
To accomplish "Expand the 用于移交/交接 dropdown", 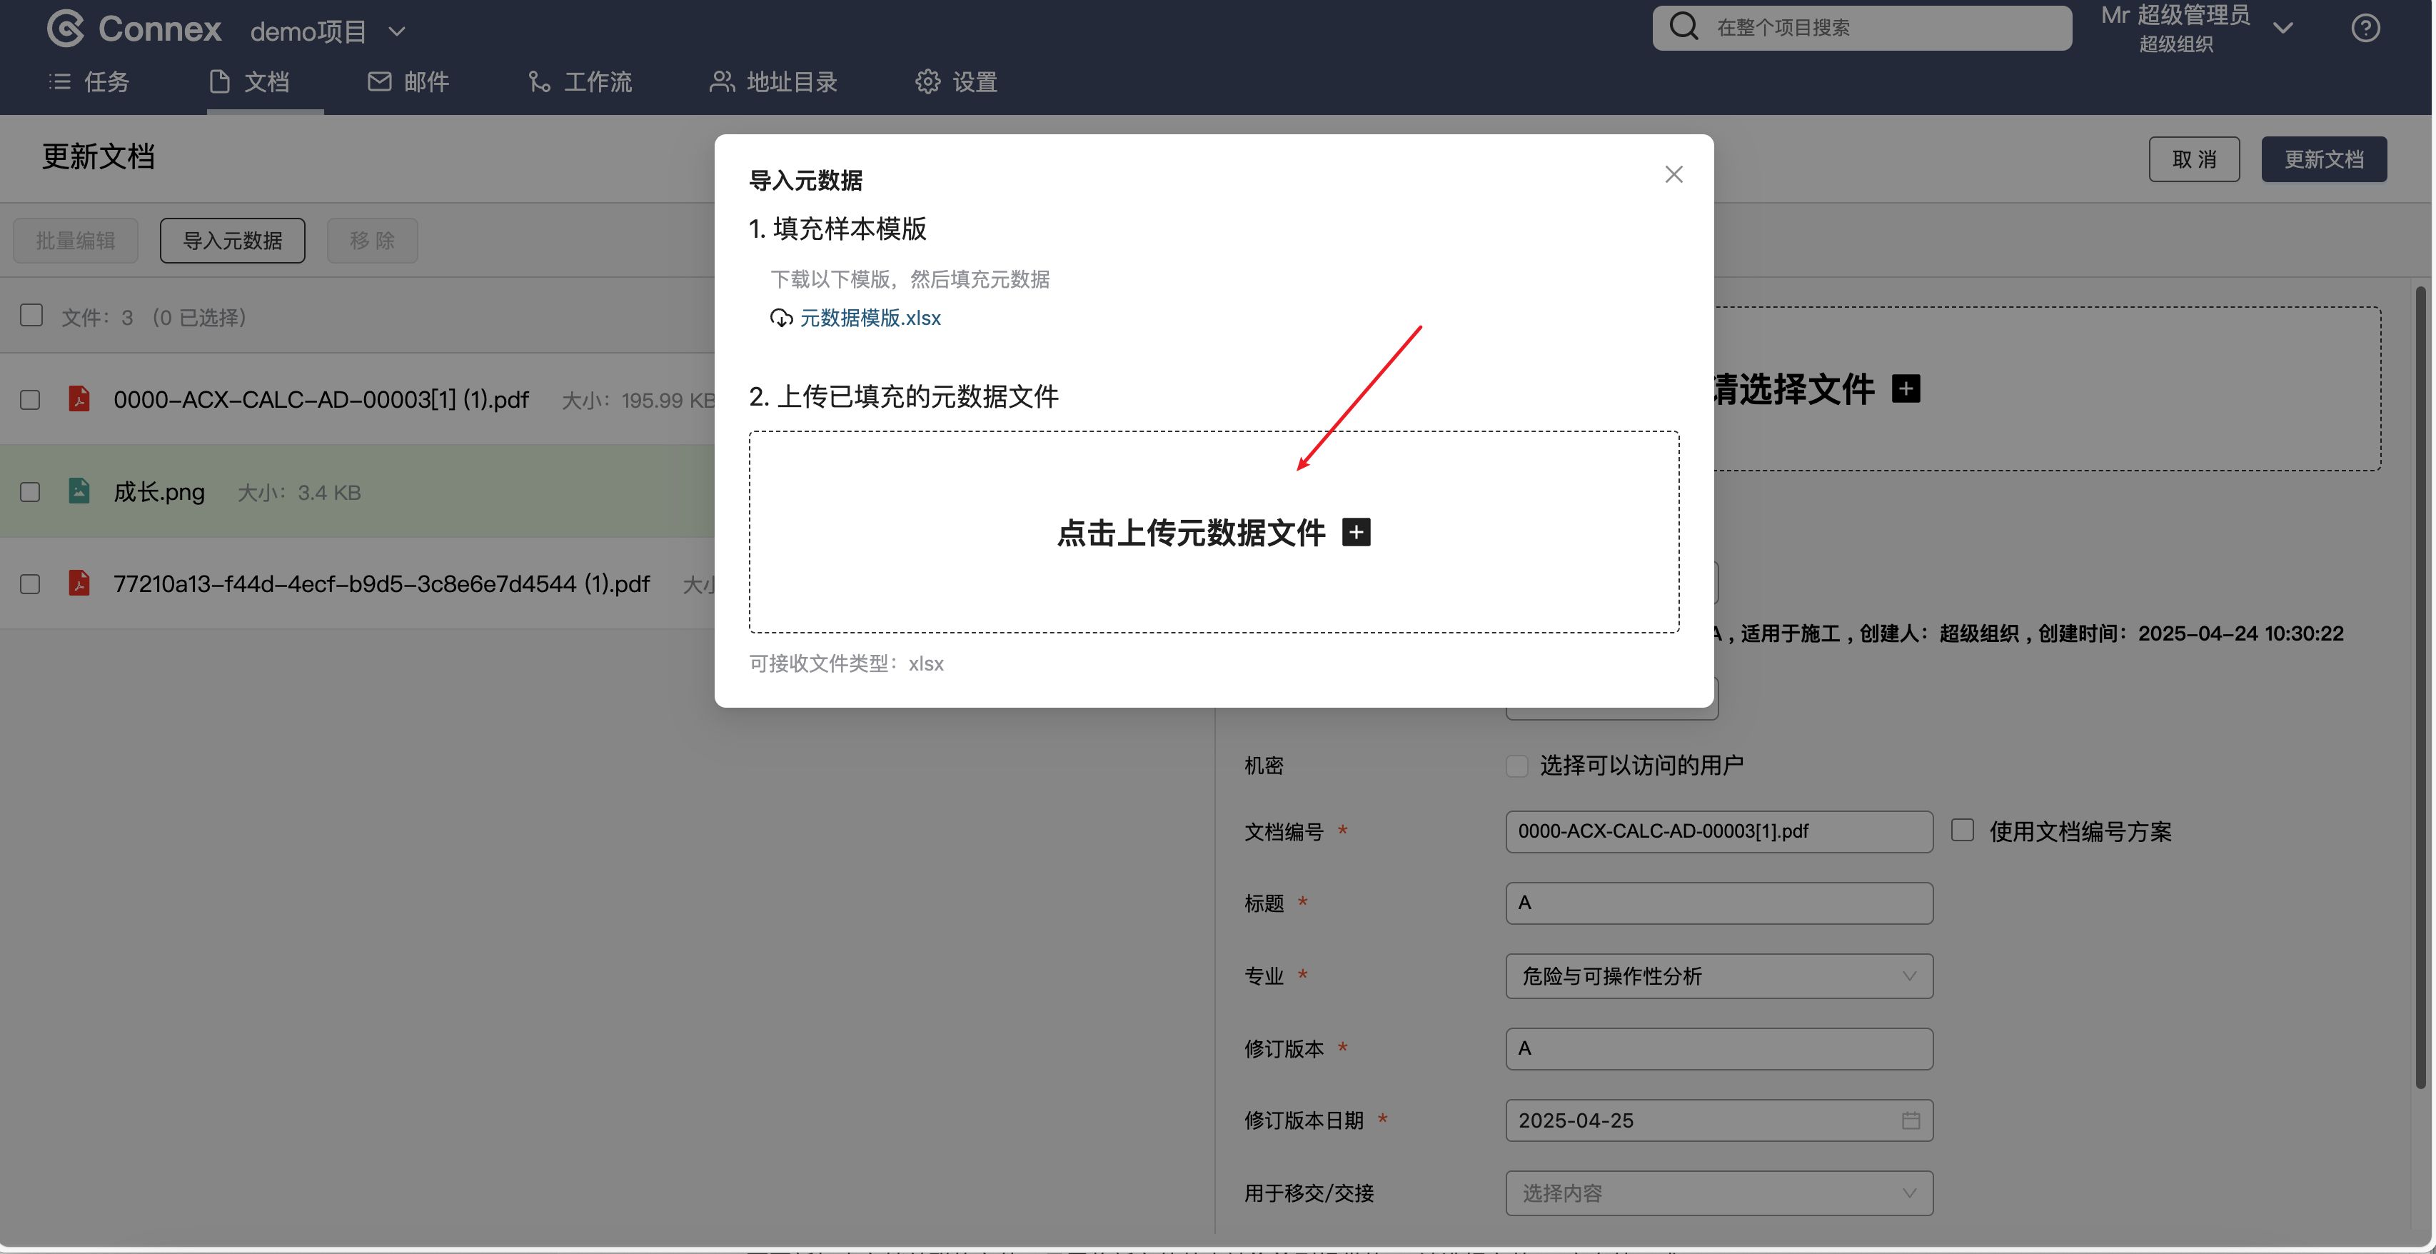I will coord(1718,1193).
